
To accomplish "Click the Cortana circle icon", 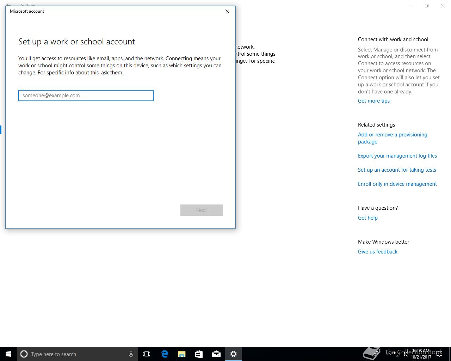I will pos(24,354).
